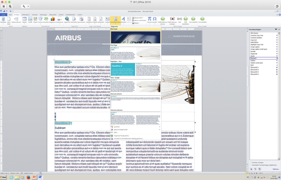This screenshot has height=180, width=281.
Task: Open the AutoText submenu
Action: (x=136, y=126)
